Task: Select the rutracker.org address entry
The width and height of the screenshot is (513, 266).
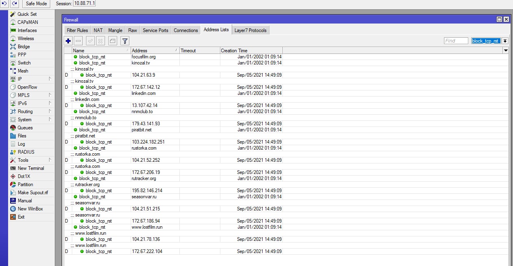Action: click(x=286, y=178)
